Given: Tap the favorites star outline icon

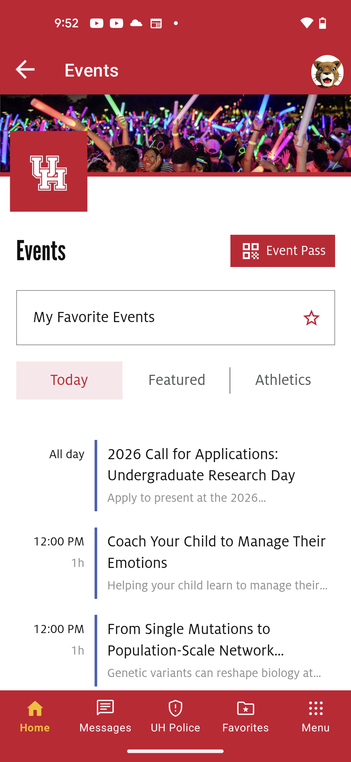Looking at the screenshot, I should coord(311,318).
